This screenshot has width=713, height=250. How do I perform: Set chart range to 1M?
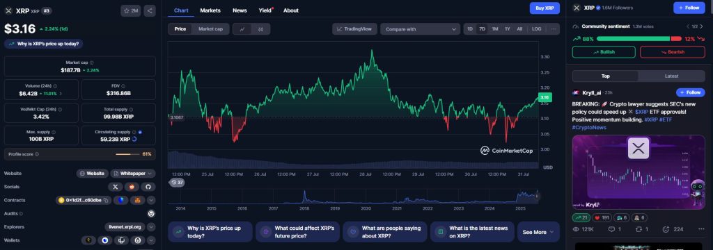click(x=495, y=29)
